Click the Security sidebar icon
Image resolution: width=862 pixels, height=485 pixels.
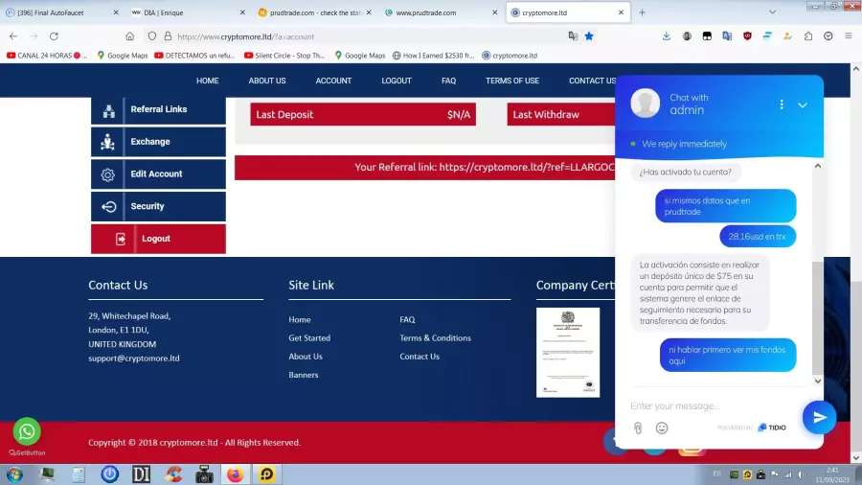[x=108, y=206]
